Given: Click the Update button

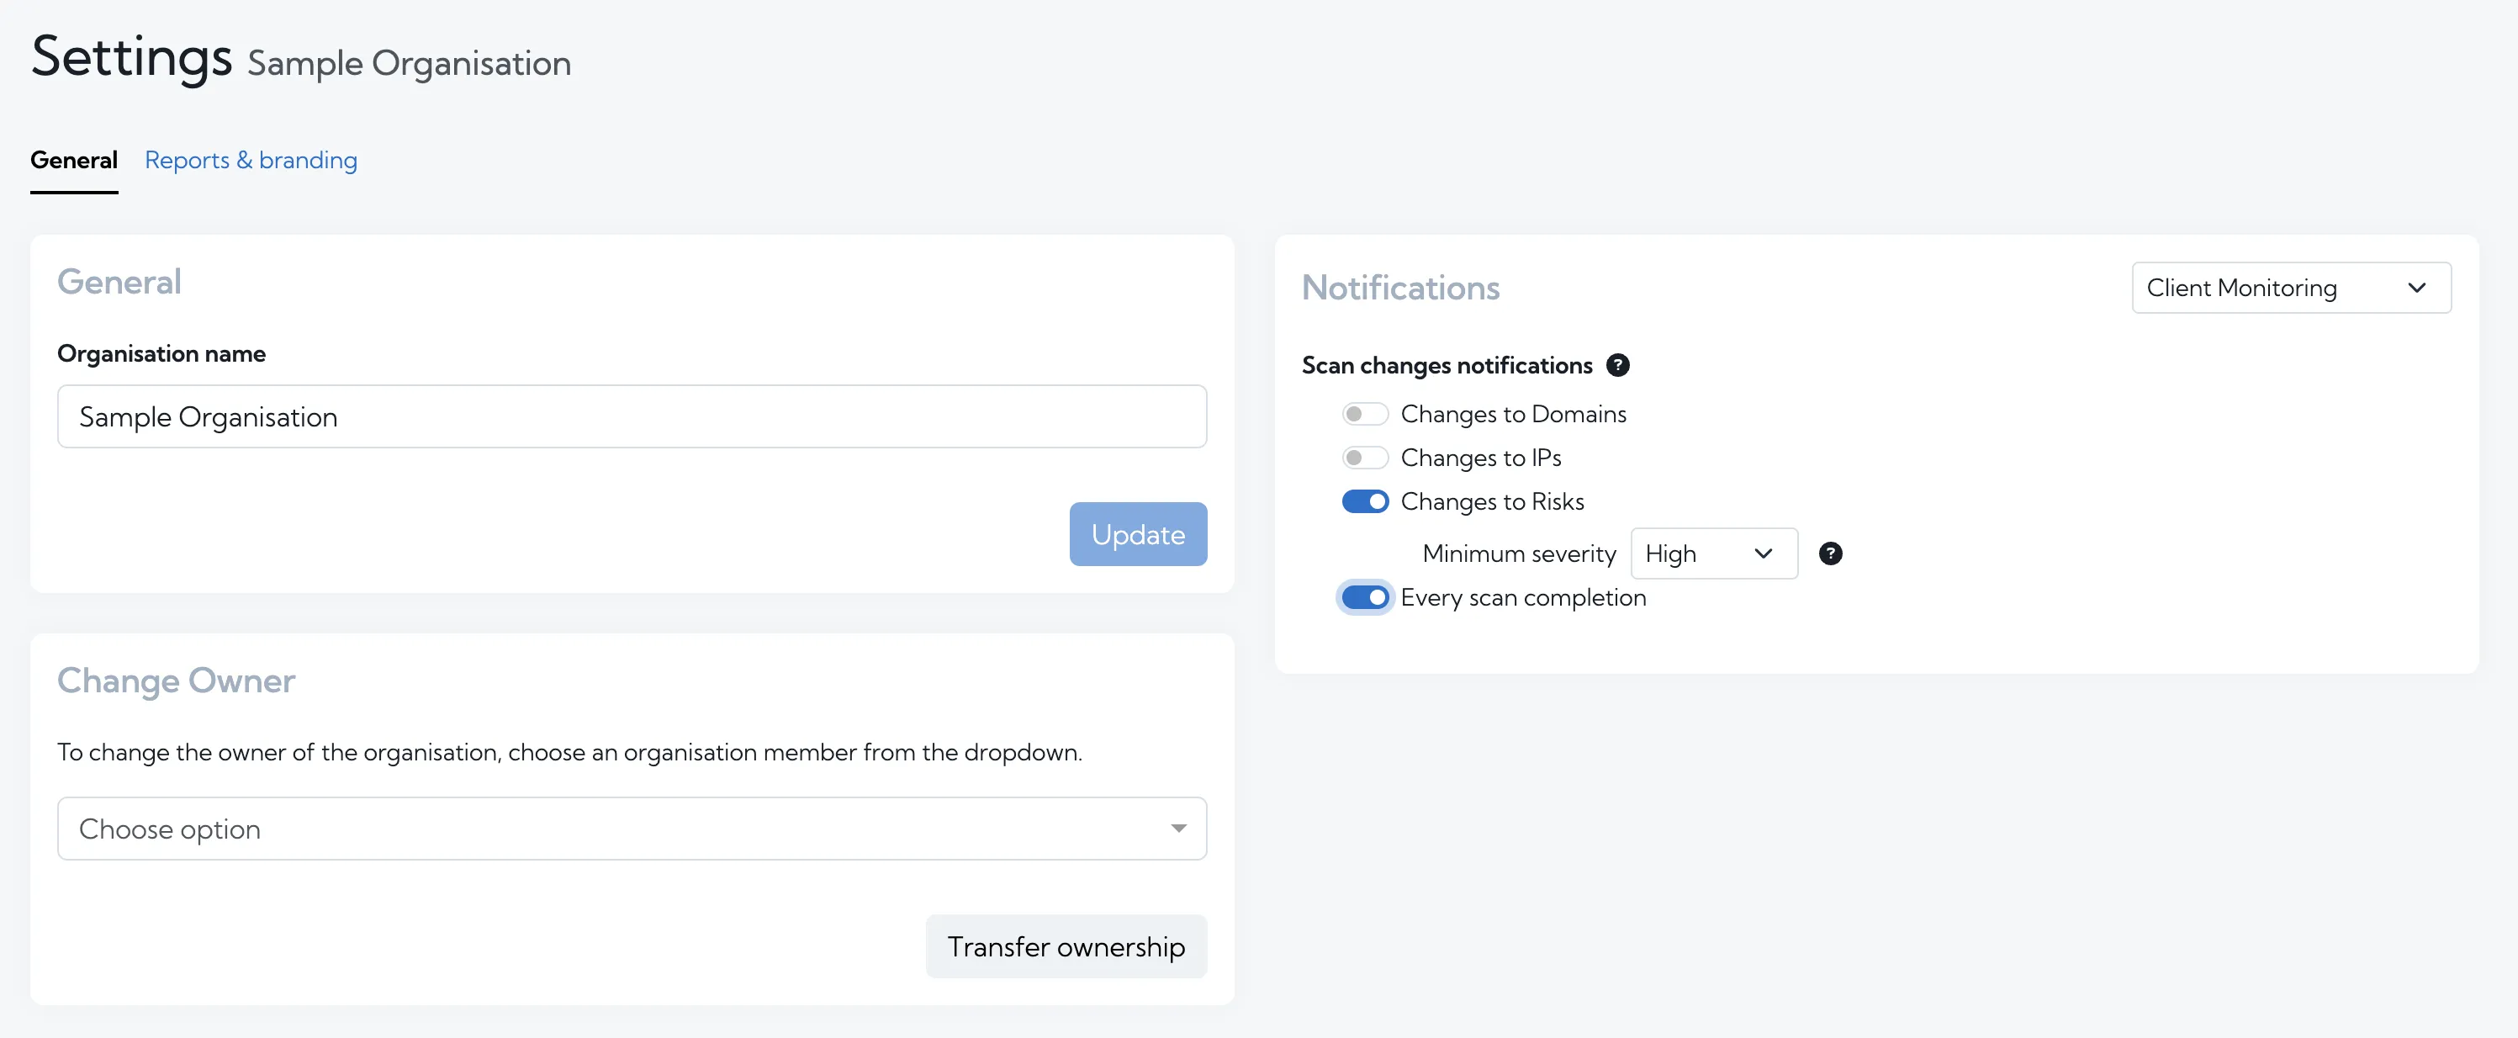Looking at the screenshot, I should click(1138, 535).
